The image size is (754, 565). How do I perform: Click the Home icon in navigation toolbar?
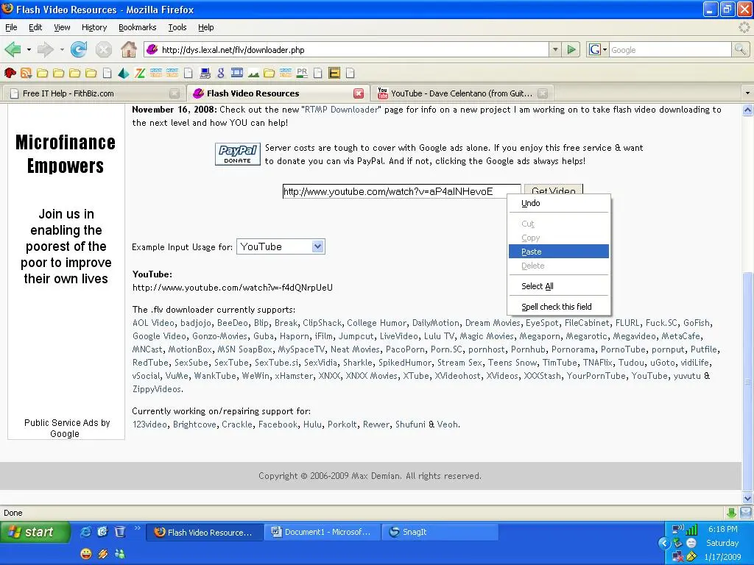coord(129,50)
